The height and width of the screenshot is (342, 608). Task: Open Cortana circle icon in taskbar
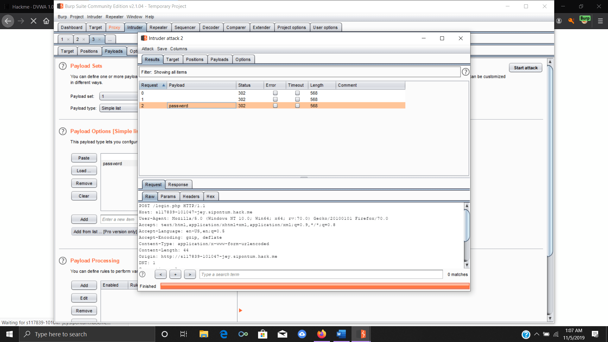pos(164,334)
